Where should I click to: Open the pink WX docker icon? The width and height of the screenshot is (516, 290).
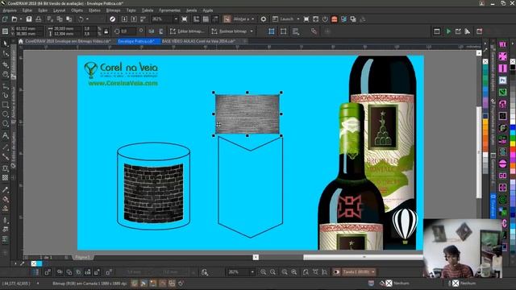[502, 45]
